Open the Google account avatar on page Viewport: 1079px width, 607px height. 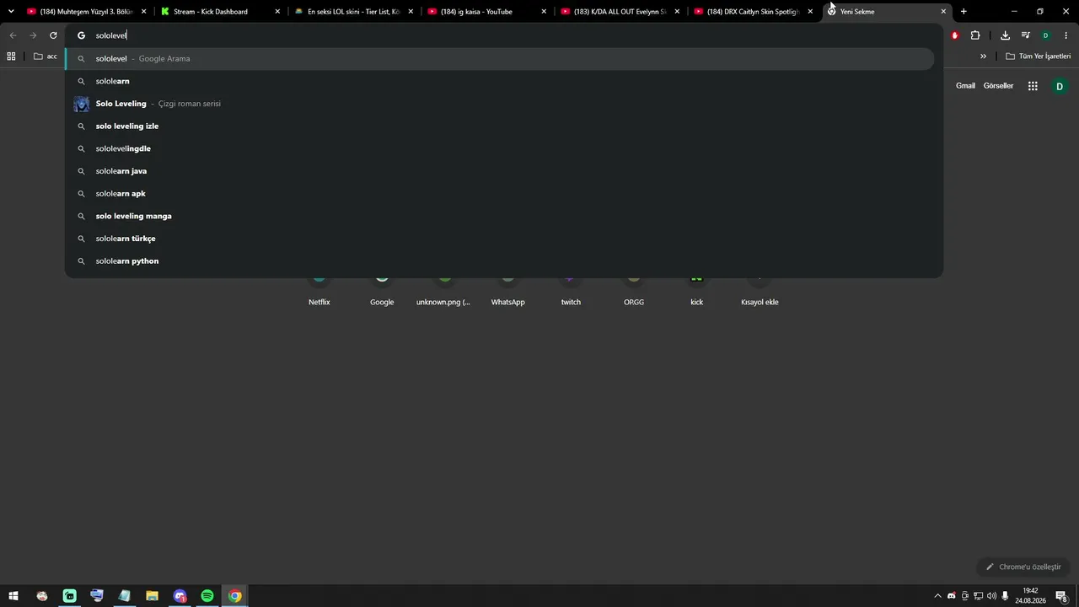1060,86
